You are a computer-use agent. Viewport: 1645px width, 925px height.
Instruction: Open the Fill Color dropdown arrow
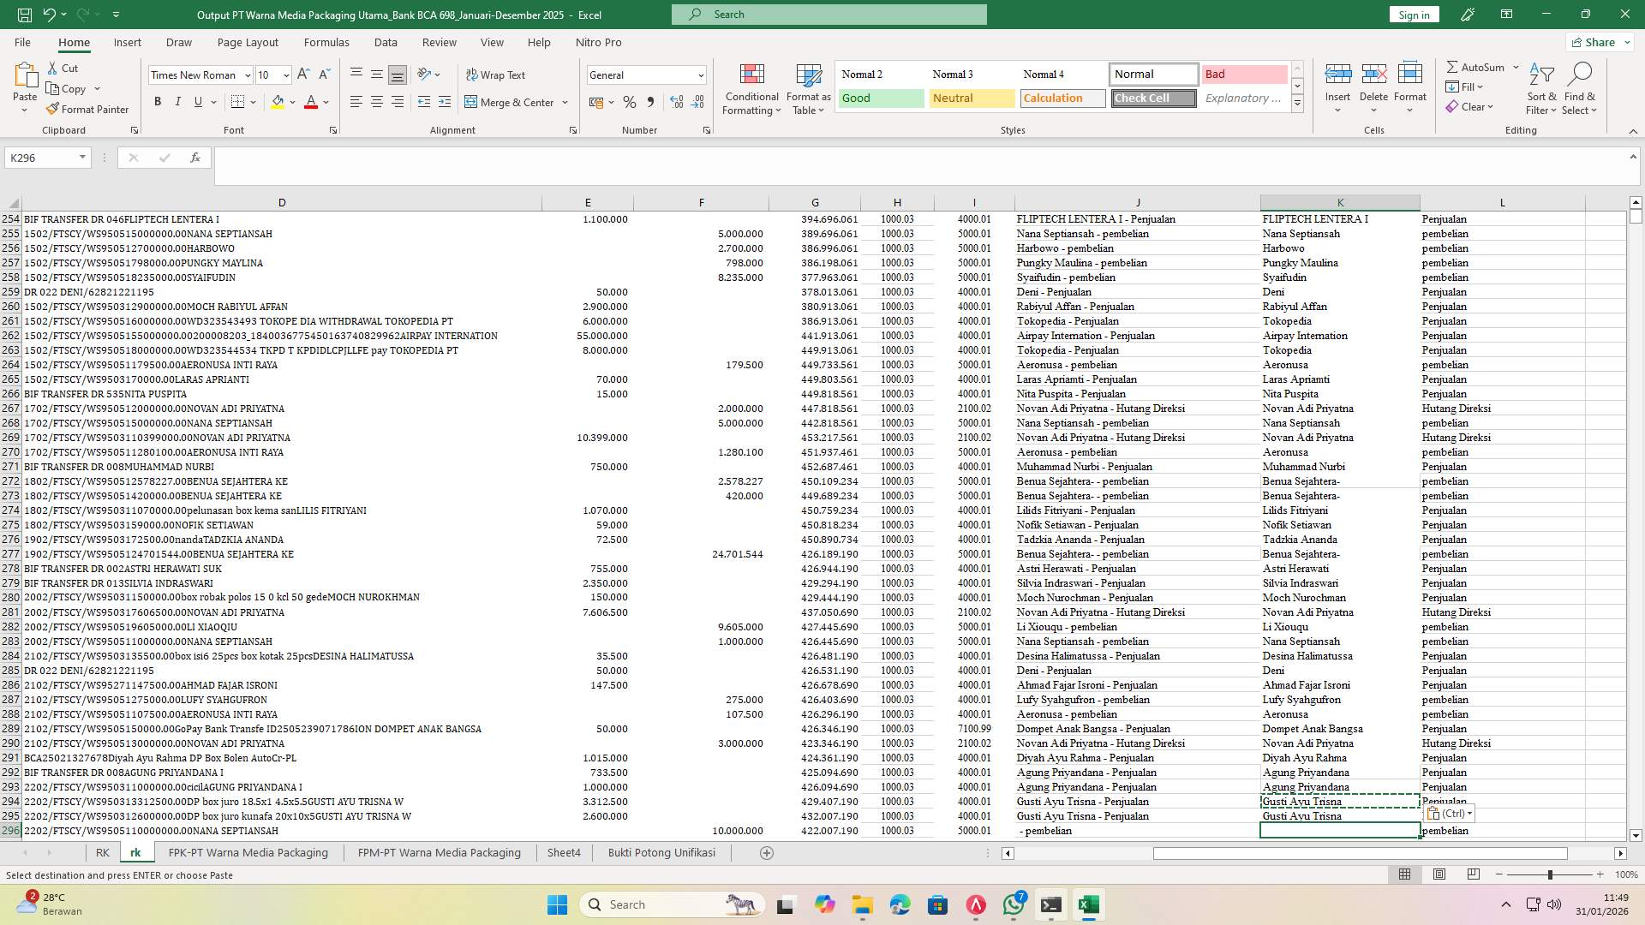[290, 101]
